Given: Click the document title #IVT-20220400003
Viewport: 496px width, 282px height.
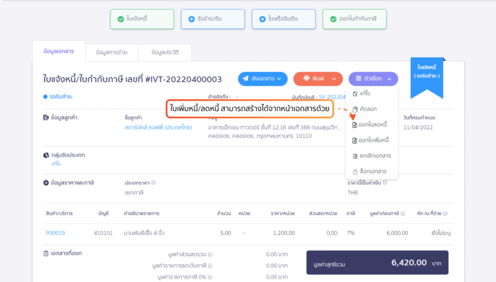Looking at the screenshot, I should 184,79.
